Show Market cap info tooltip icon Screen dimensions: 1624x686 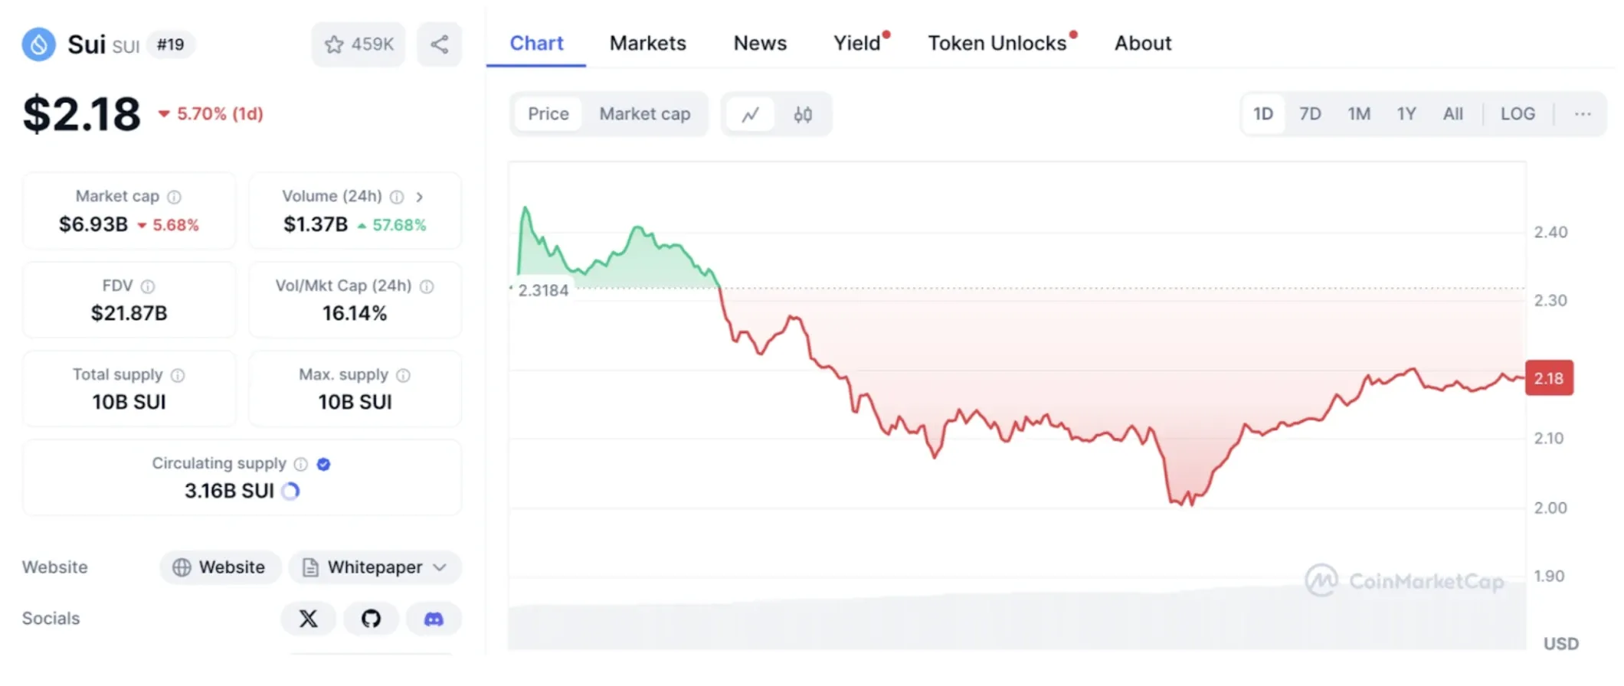pyautogui.click(x=175, y=197)
